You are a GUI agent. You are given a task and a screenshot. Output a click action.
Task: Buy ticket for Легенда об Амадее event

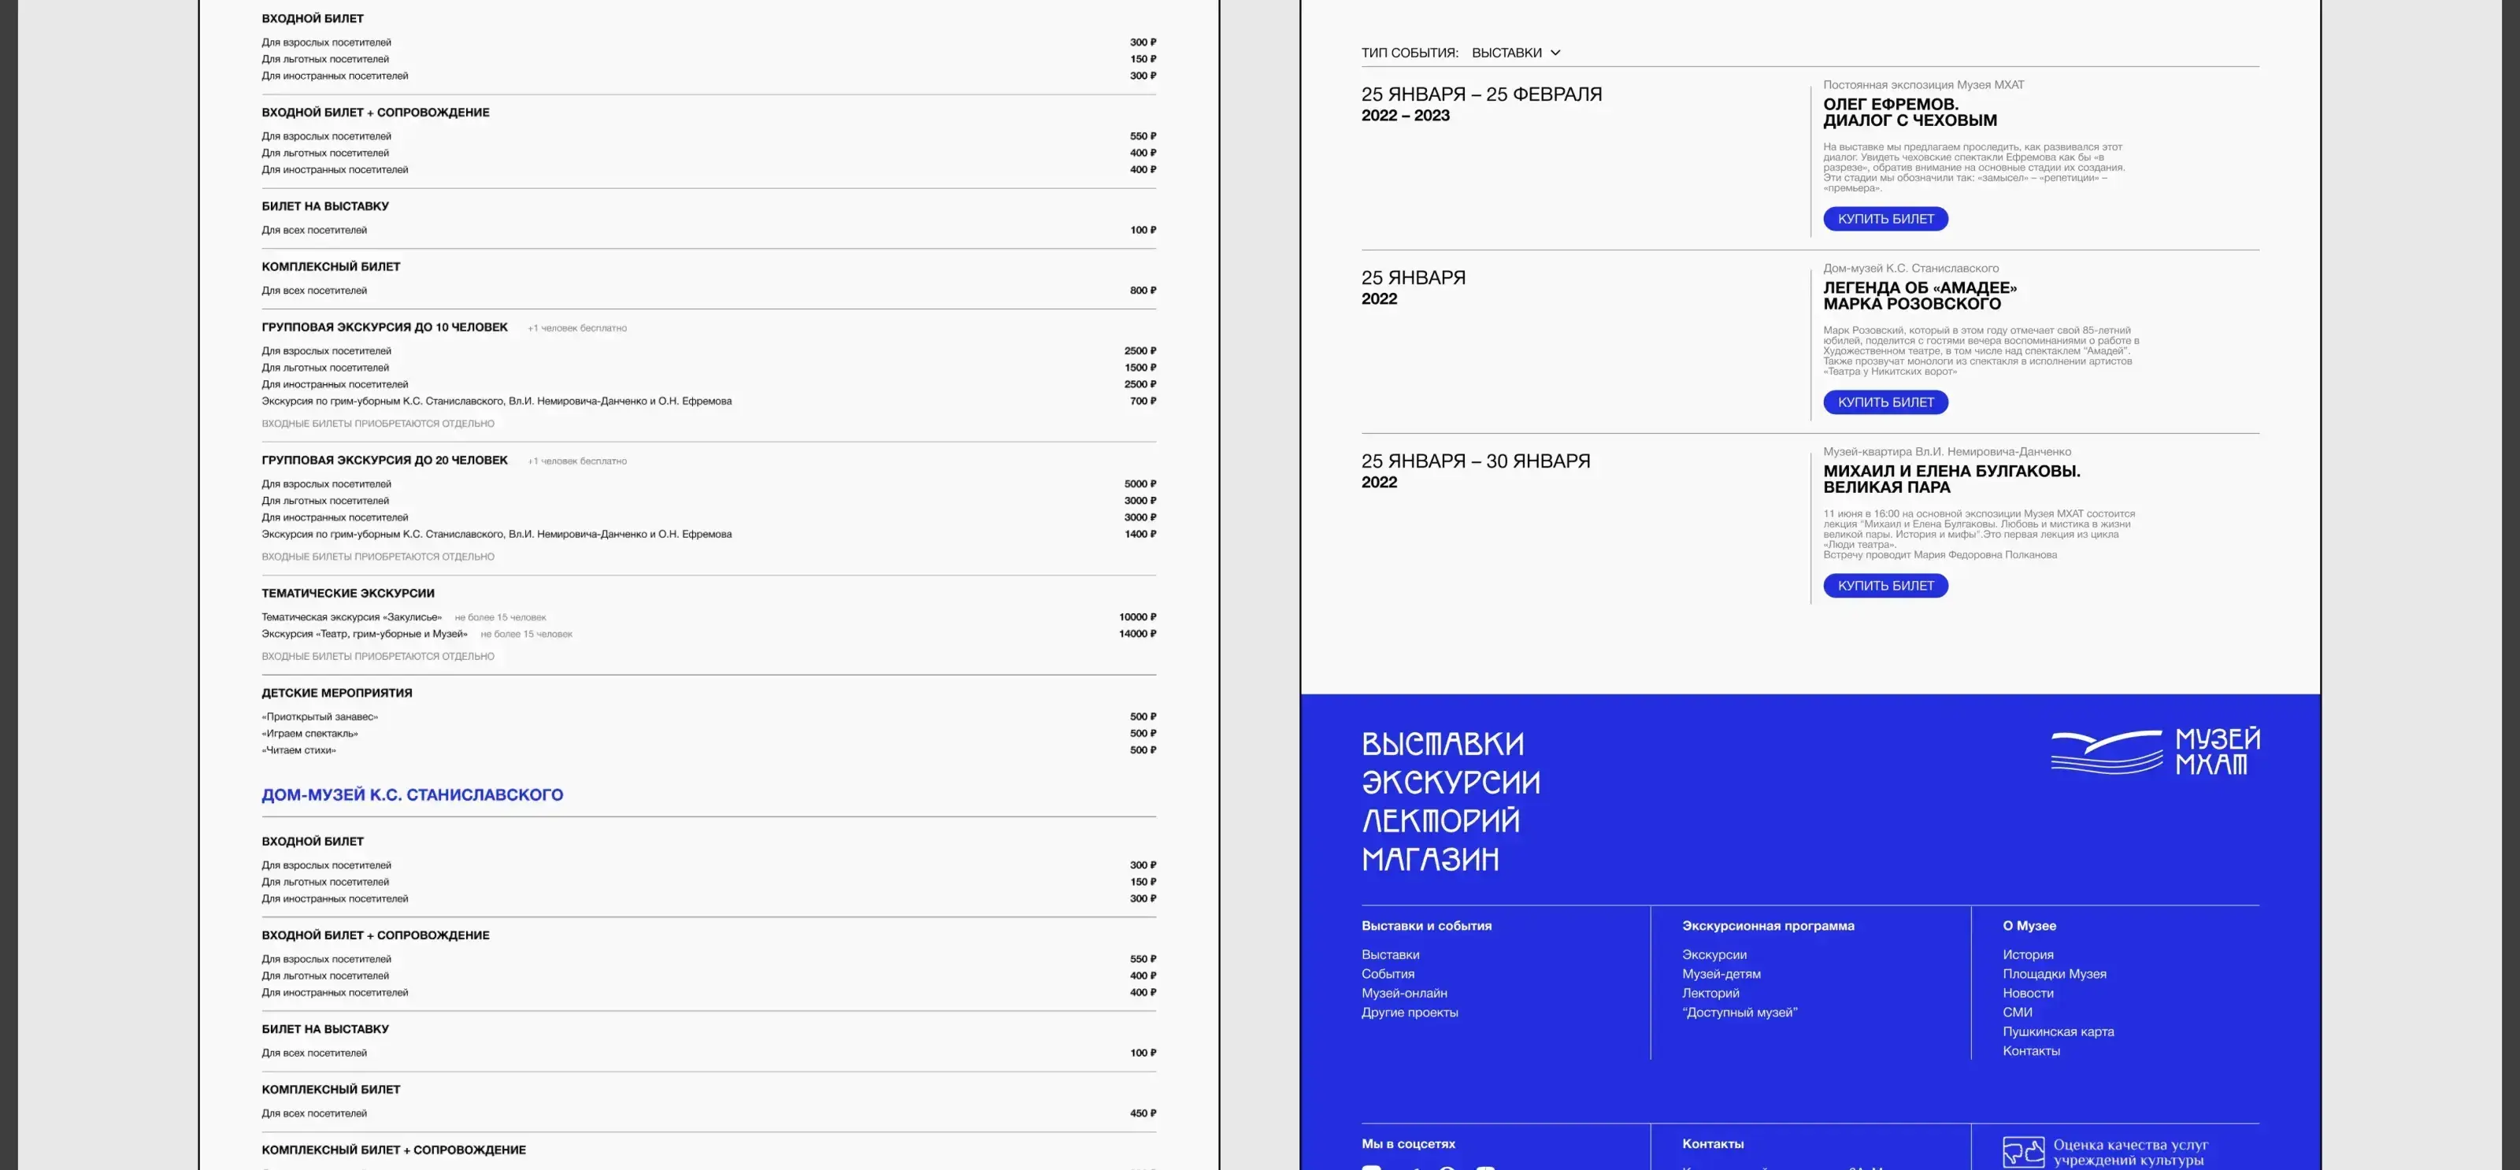point(1885,402)
